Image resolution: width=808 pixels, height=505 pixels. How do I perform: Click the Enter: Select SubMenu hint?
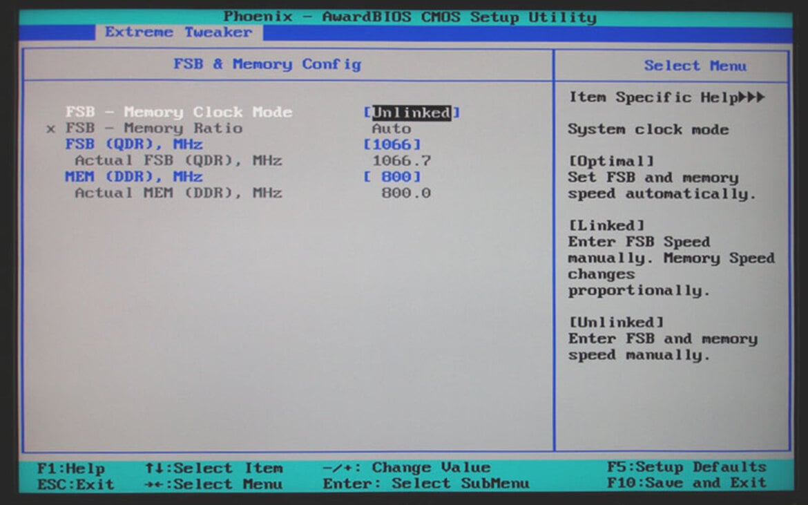click(x=426, y=484)
